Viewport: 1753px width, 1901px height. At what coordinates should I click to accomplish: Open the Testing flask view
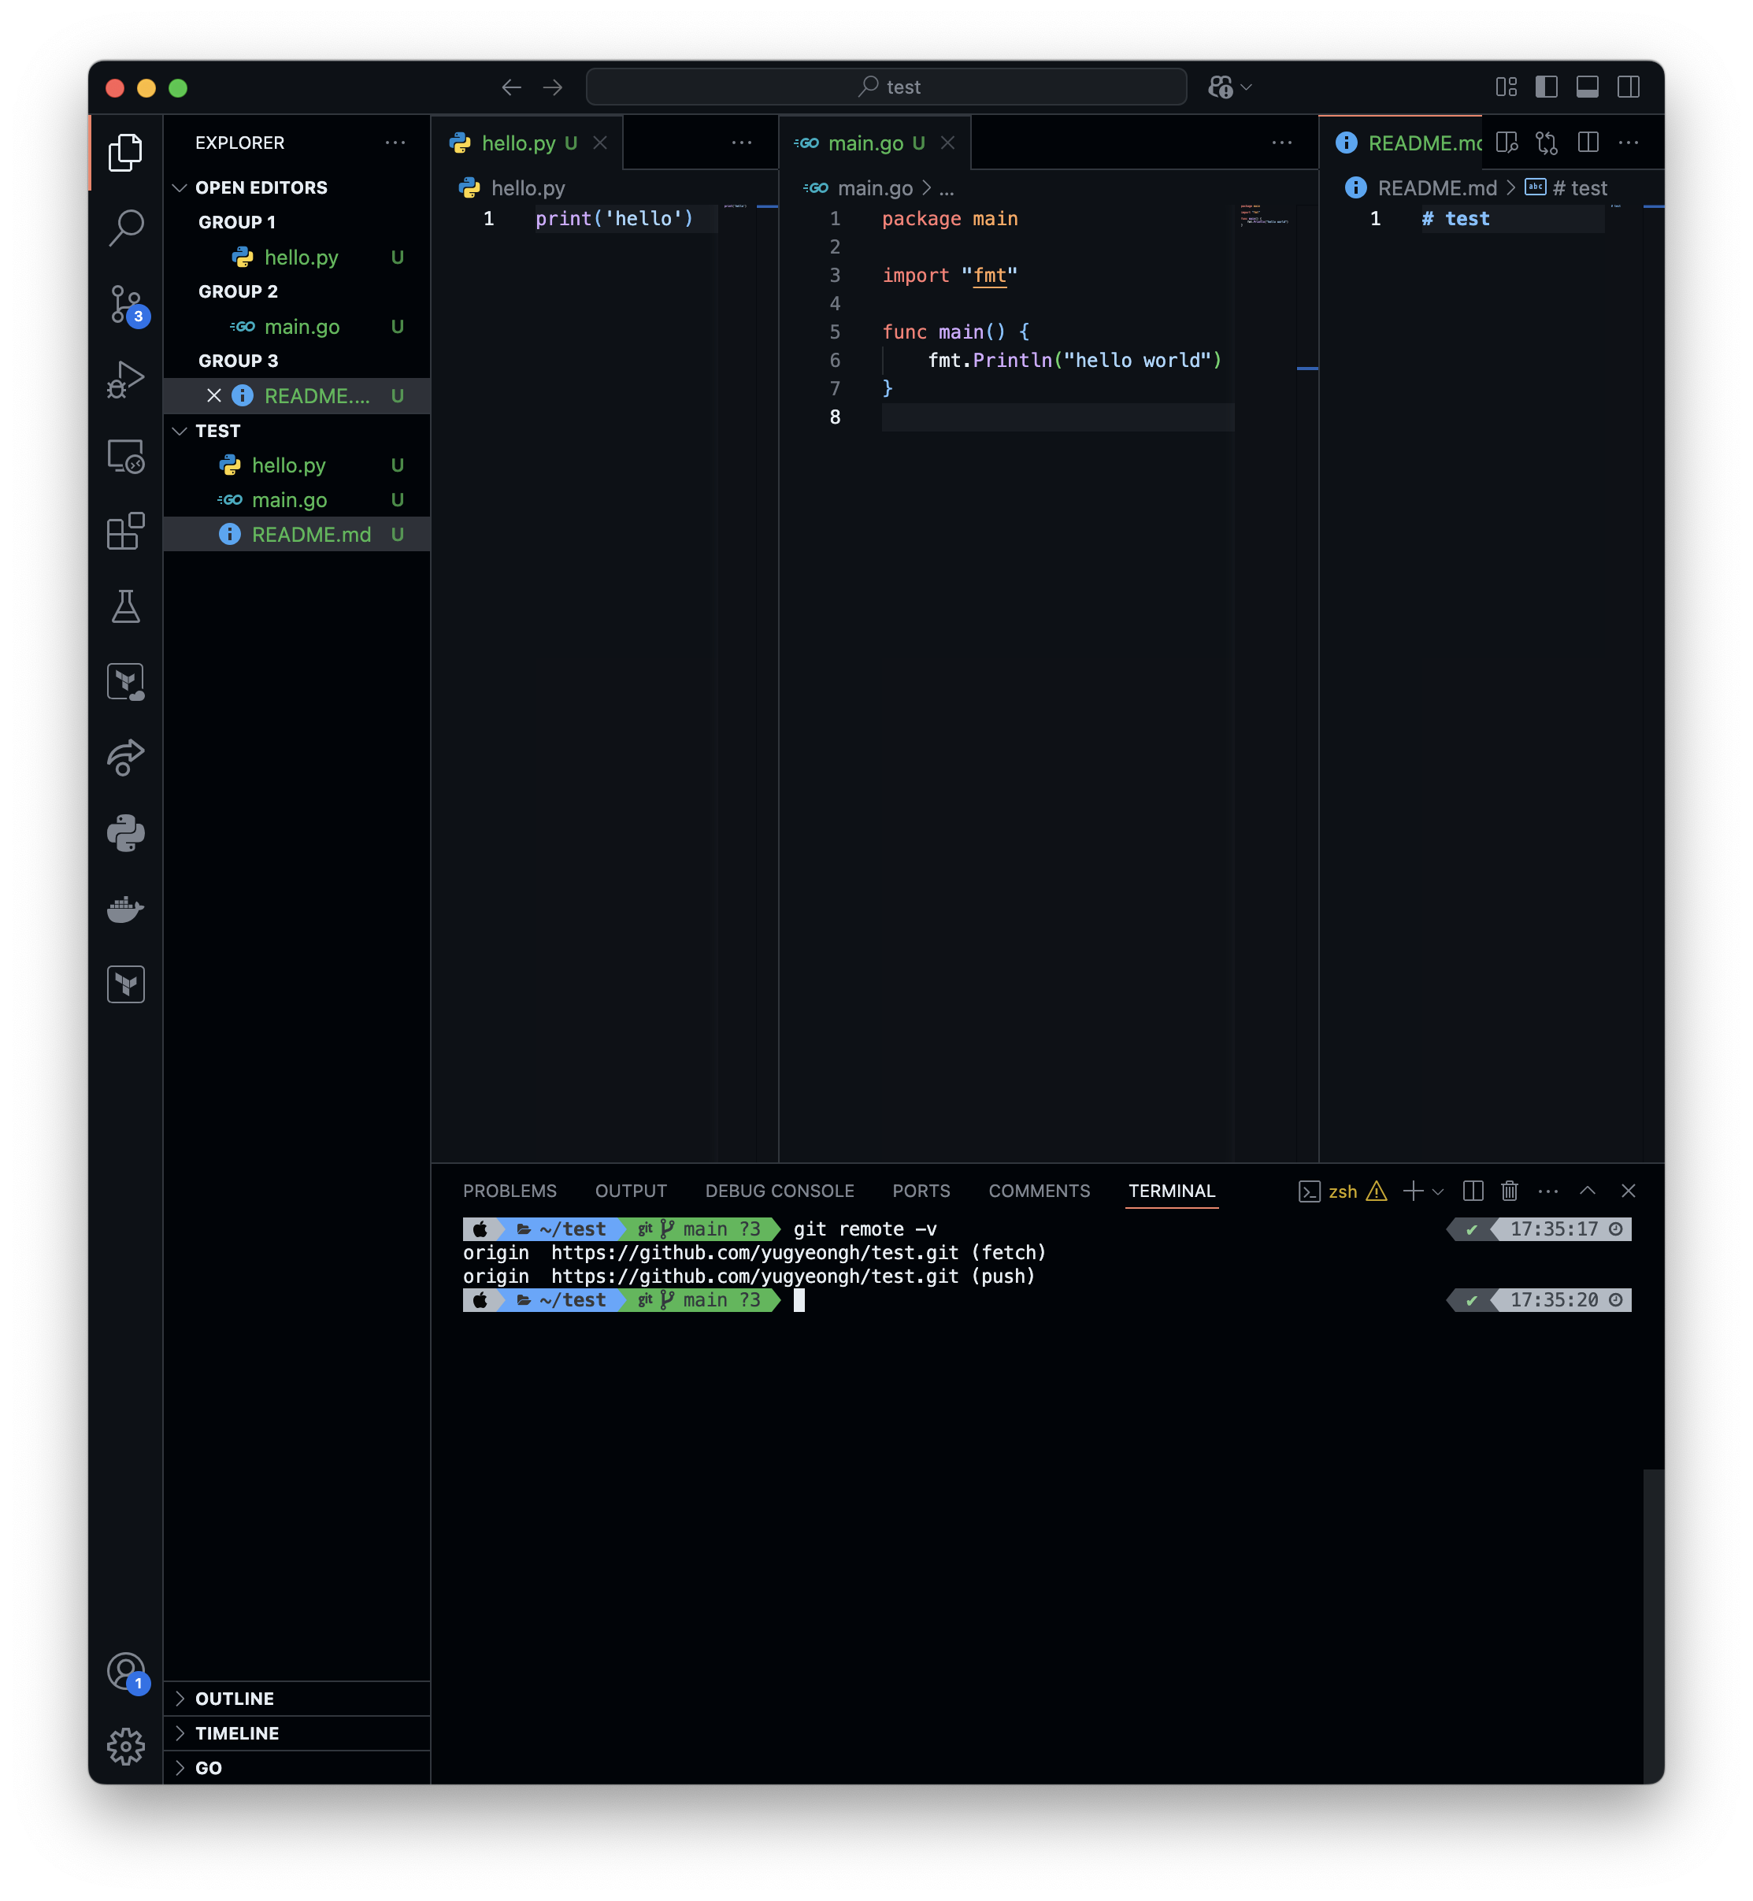click(x=125, y=606)
